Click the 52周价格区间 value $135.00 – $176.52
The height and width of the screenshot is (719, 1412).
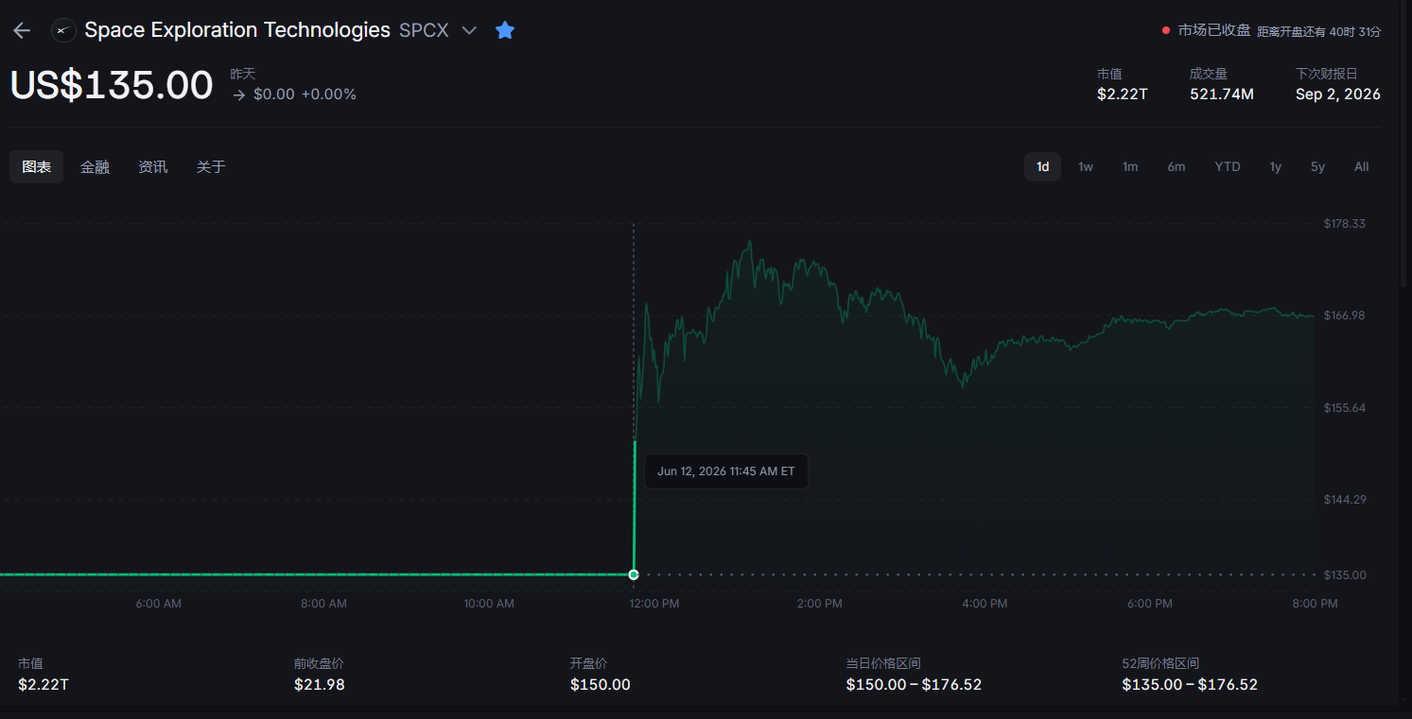pos(1190,685)
